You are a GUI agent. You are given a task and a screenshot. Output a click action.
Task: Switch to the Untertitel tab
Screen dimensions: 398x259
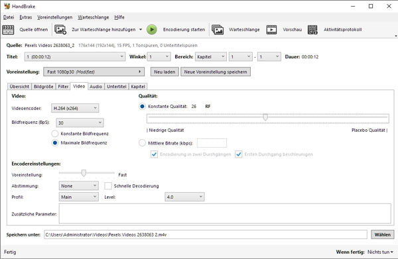pyautogui.click(x=117, y=86)
